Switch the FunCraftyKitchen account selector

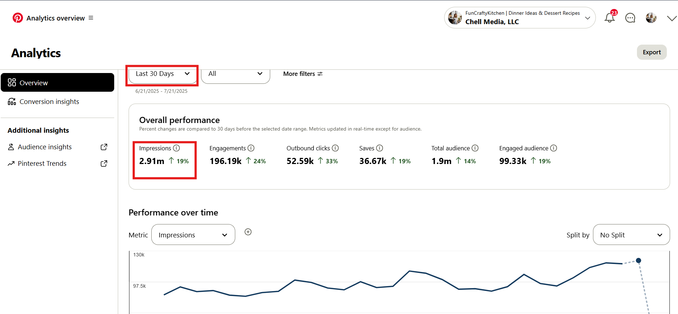click(519, 18)
